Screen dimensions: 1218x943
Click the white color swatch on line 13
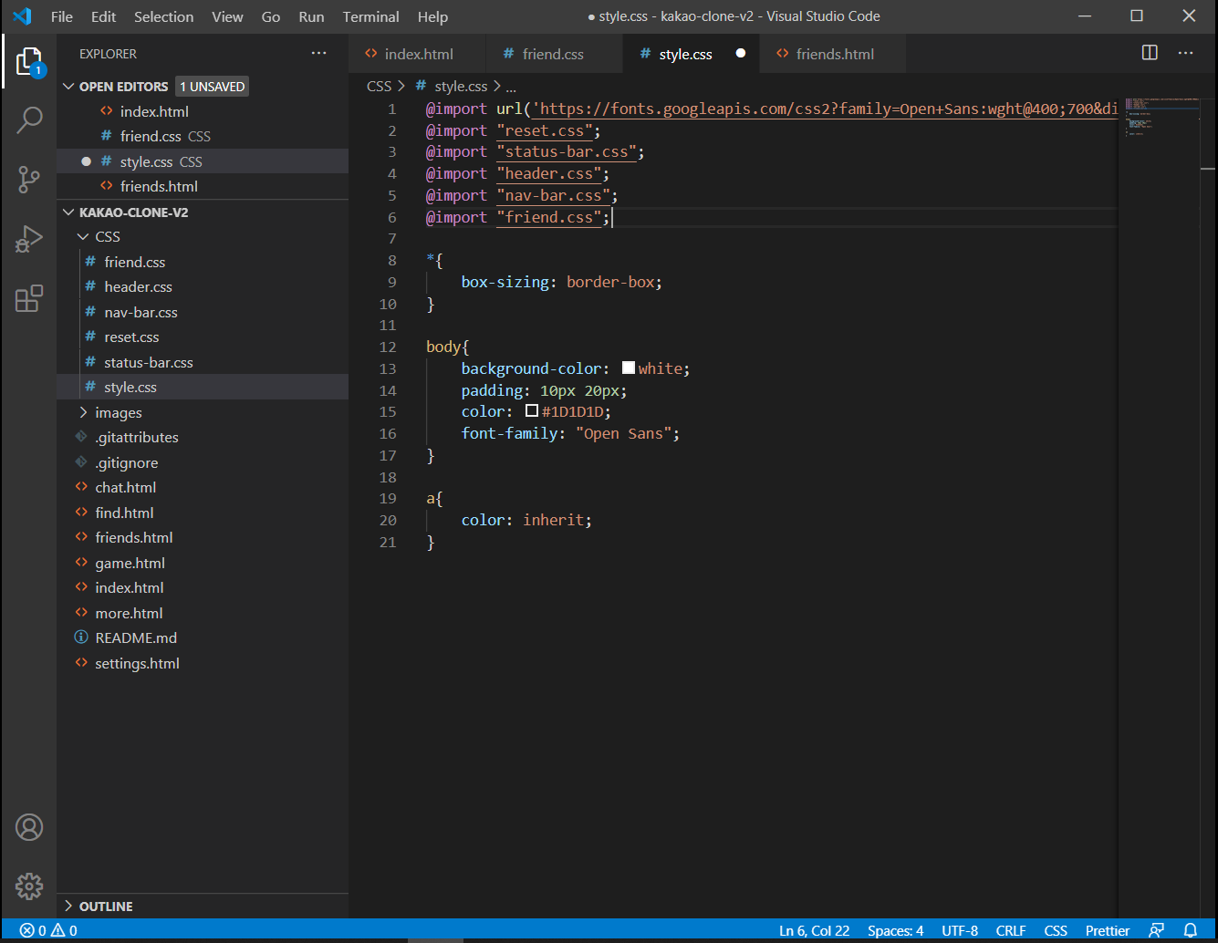pos(629,368)
